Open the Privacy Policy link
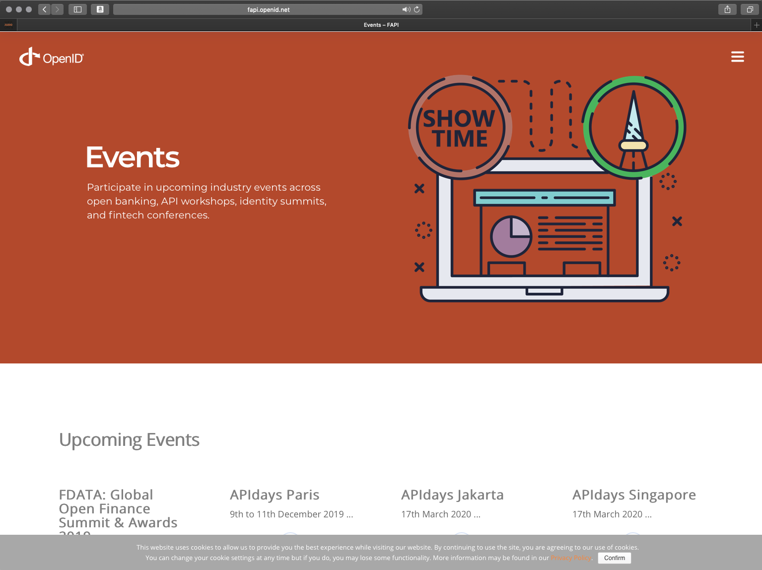This screenshot has height=570, width=762. [571, 558]
